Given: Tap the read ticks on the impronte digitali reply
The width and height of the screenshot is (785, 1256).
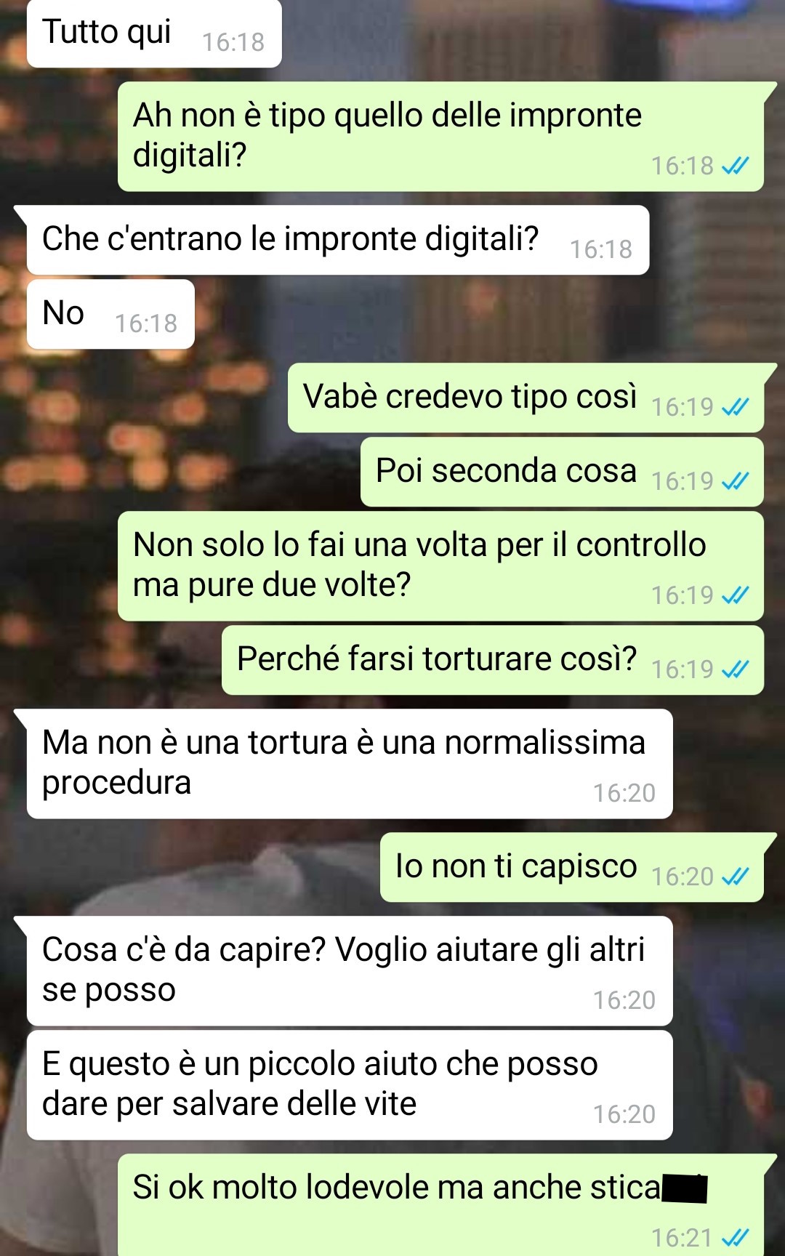Looking at the screenshot, I should coord(735,166).
